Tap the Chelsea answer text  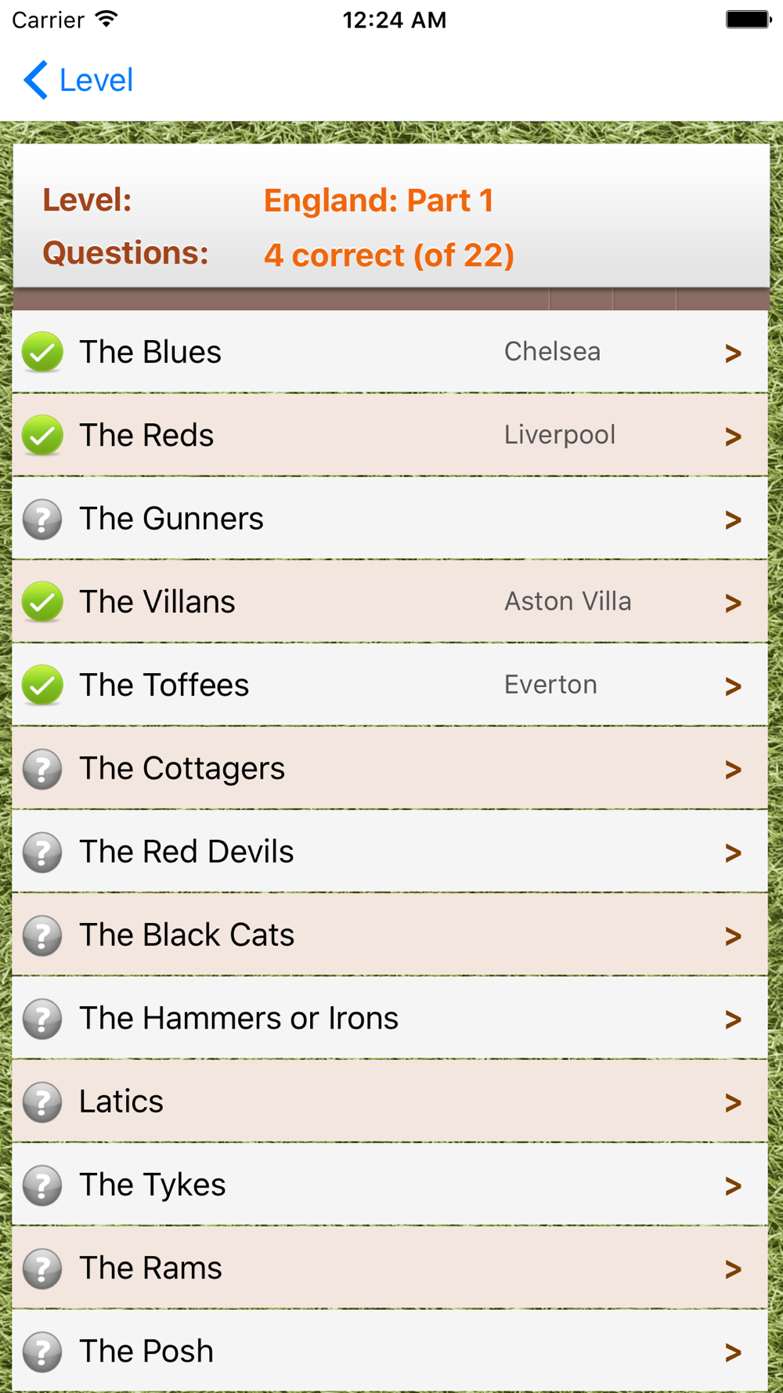click(552, 352)
